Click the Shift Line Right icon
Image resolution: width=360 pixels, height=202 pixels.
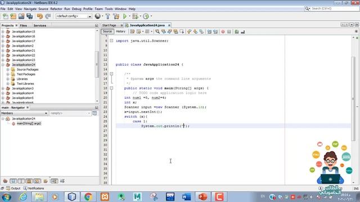pos(215,31)
